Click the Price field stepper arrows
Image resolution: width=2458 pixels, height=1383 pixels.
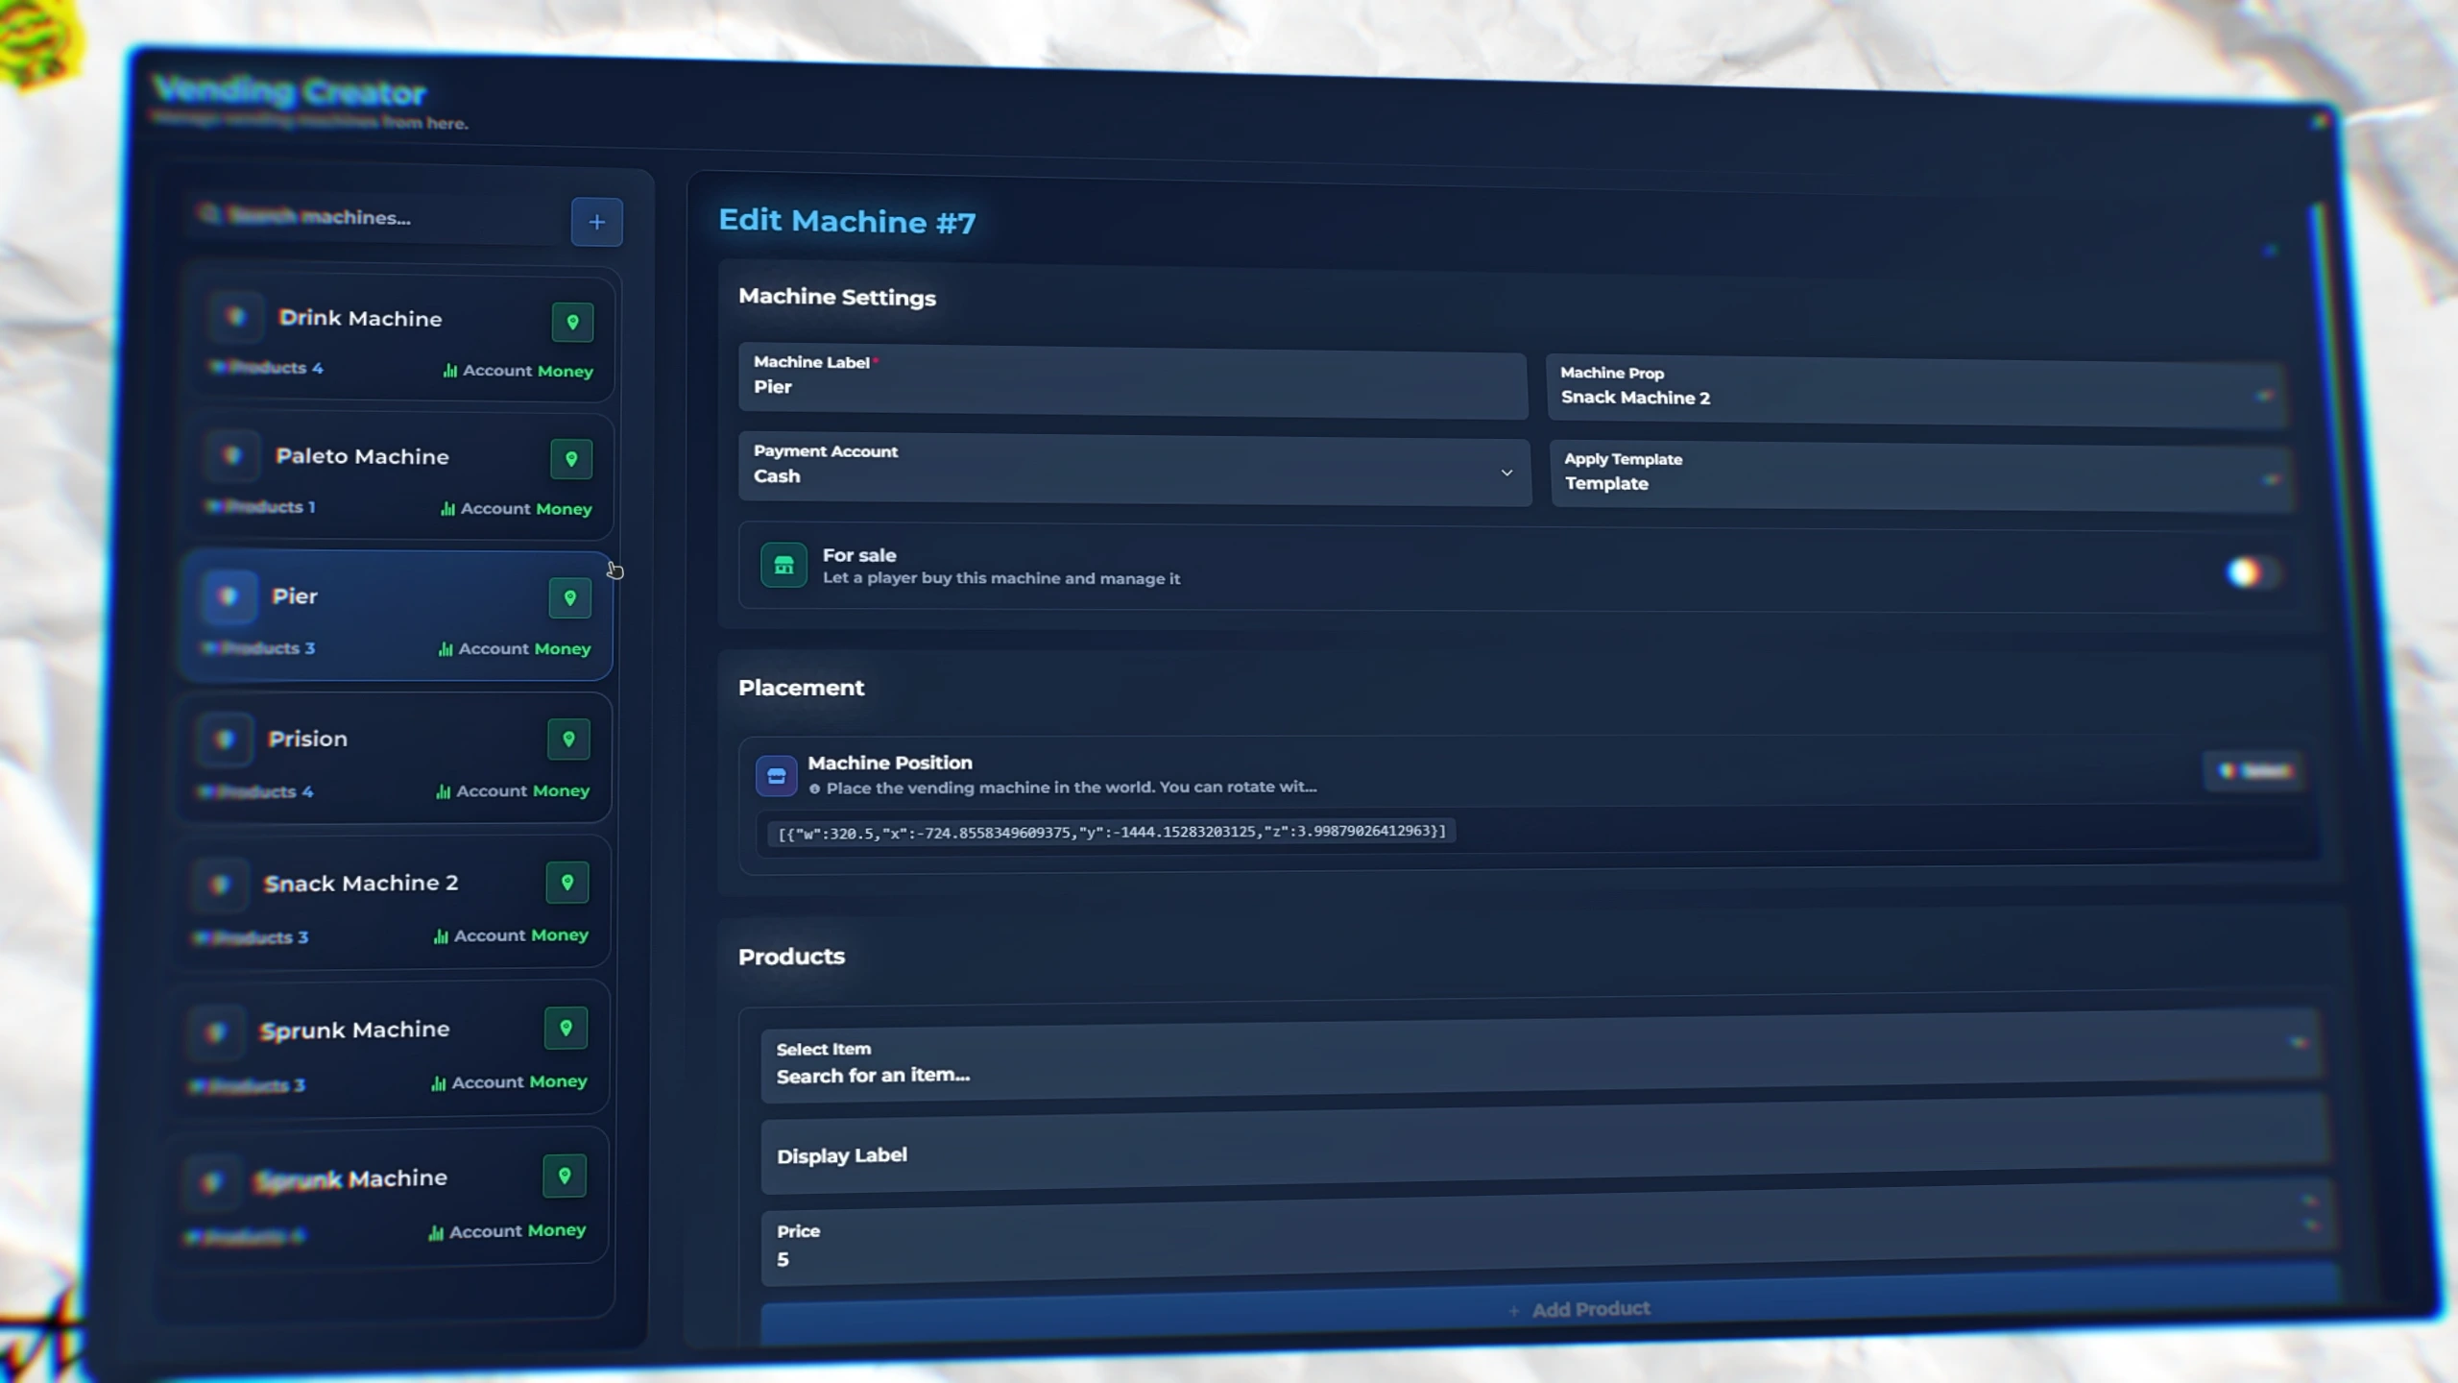click(2309, 1213)
